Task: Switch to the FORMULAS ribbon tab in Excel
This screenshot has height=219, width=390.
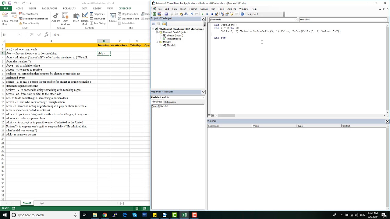Action: (x=69, y=9)
